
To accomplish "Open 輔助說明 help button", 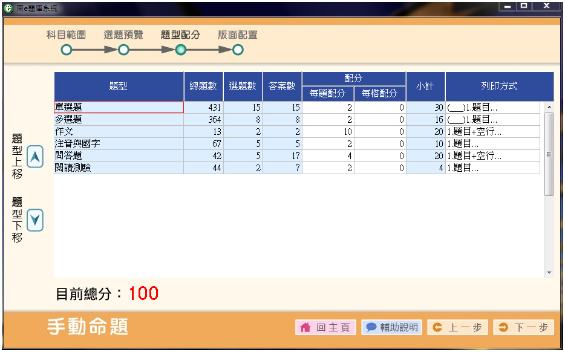I will pyautogui.click(x=391, y=327).
